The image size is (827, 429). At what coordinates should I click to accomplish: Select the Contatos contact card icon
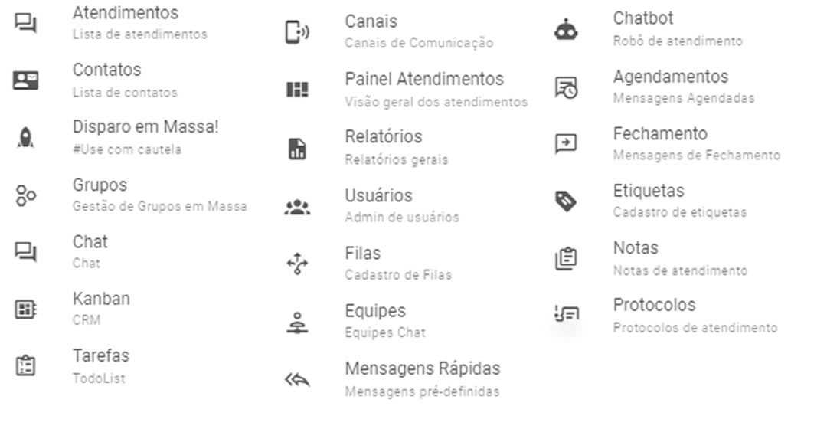tap(25, 80)
